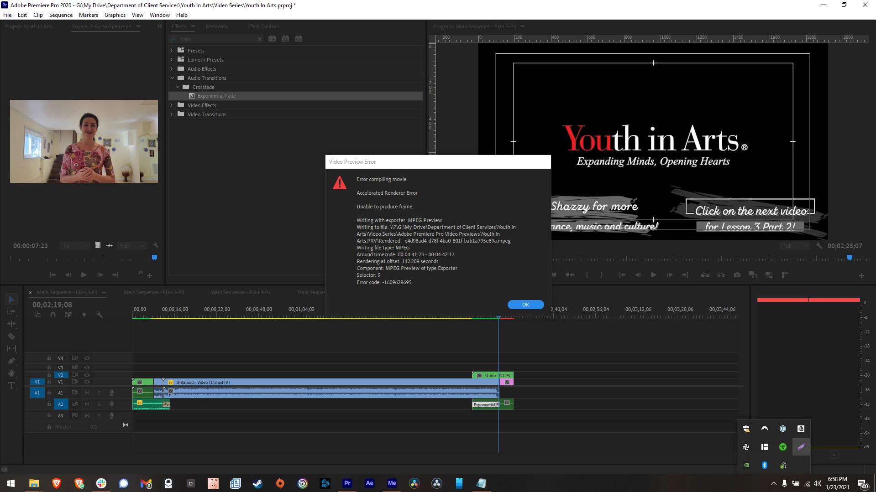Open the Source monitor Fit zoom dropdown
Image resolution: width=876 pixels, height=492 pixels.
coord(74,246)
